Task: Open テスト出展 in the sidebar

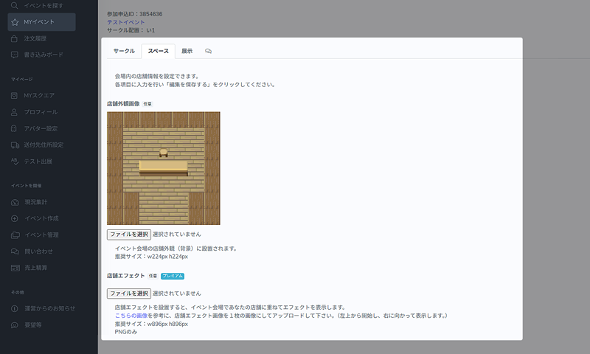Action: 38,161
